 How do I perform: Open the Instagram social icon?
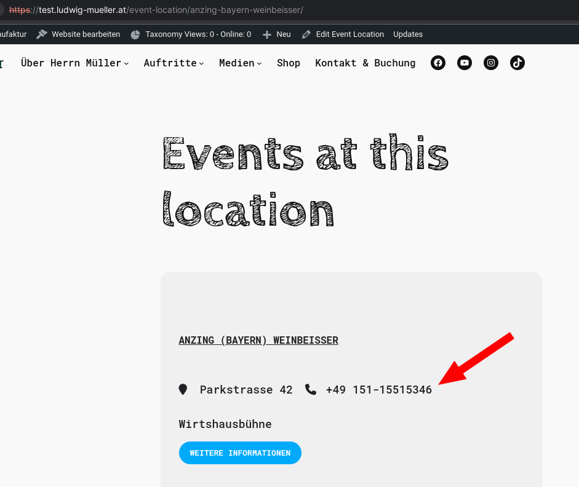pyautogui.click(x=491, y=63)
